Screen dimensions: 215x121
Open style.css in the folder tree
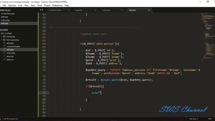[10, 59]
